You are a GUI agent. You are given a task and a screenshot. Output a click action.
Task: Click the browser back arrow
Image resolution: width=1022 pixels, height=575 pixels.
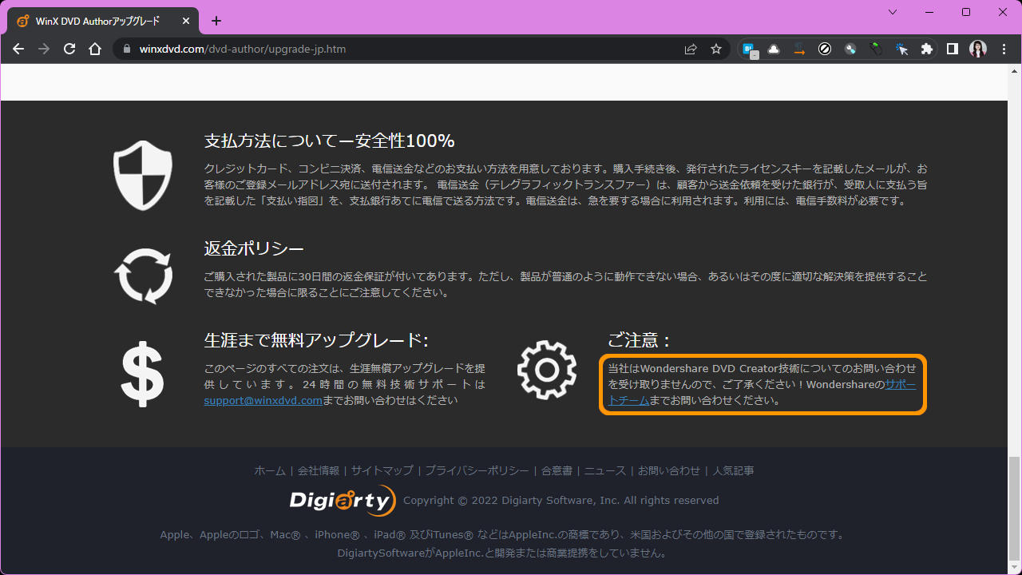pos(18,49)
